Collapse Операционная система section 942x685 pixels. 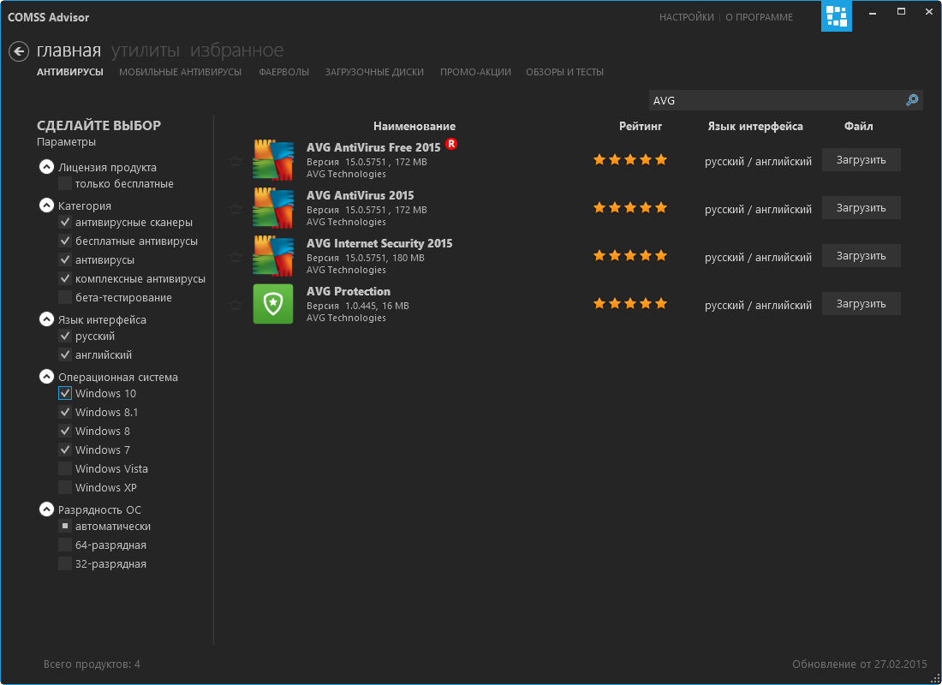tap(46, 376)
